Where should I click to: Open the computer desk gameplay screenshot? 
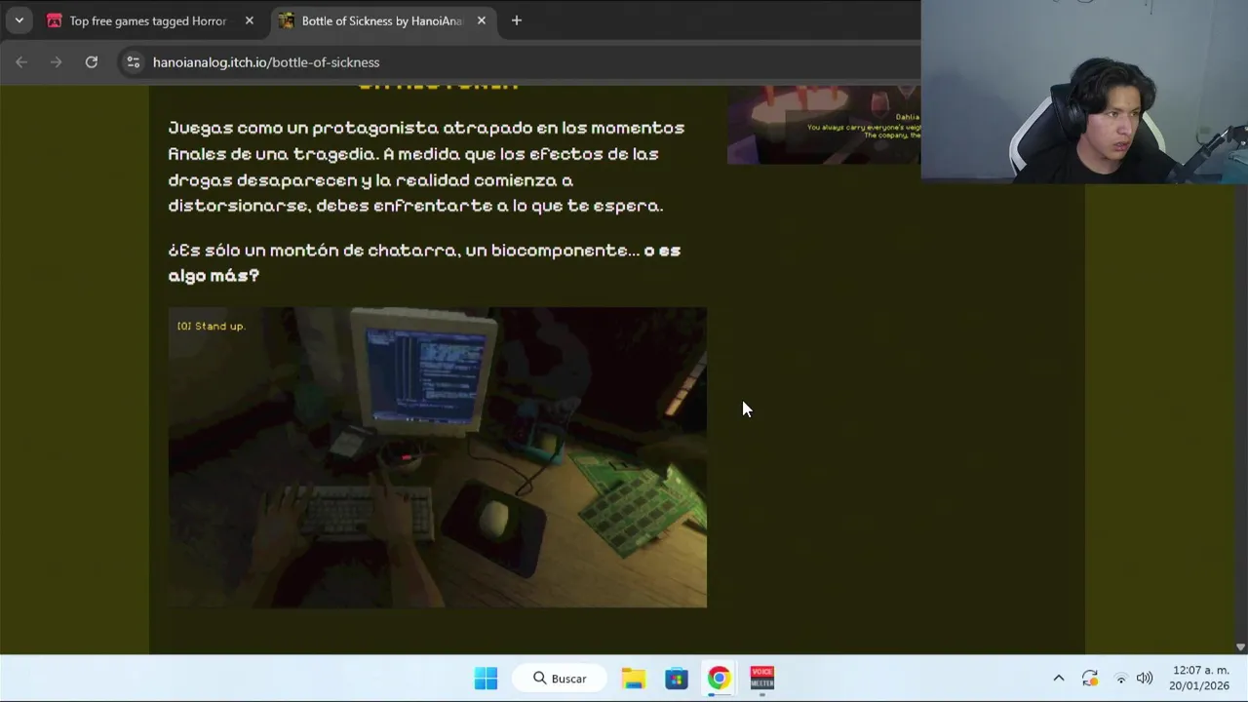coord(437,457)
